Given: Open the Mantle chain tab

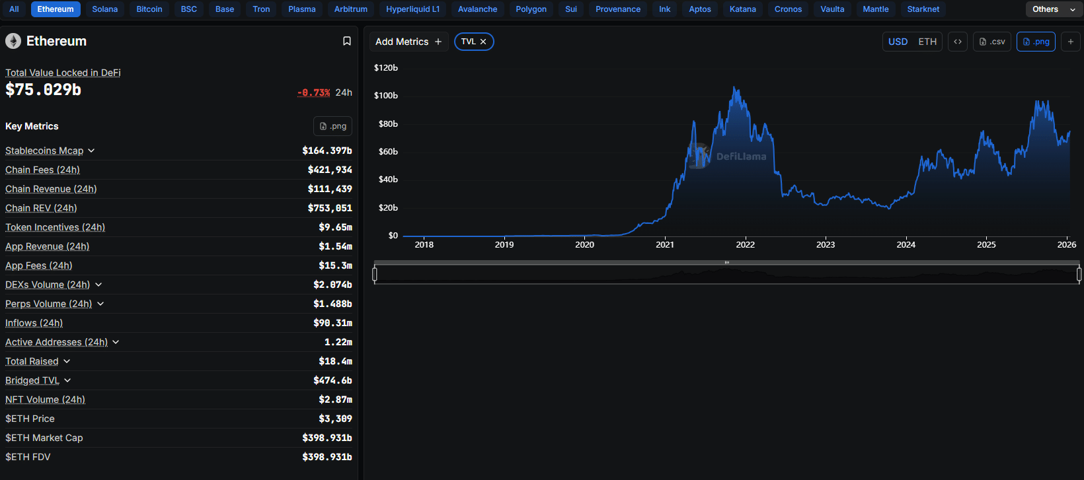Looking at the screenshot, I should click(x=876, y=9).
